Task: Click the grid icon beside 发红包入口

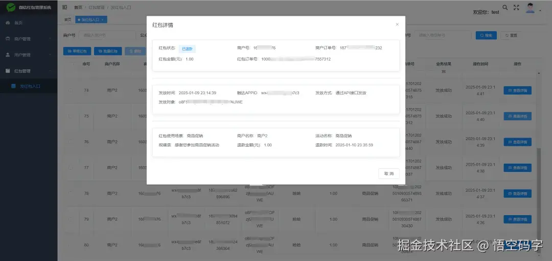Action: pyautogui.click(x=13, y=86)
